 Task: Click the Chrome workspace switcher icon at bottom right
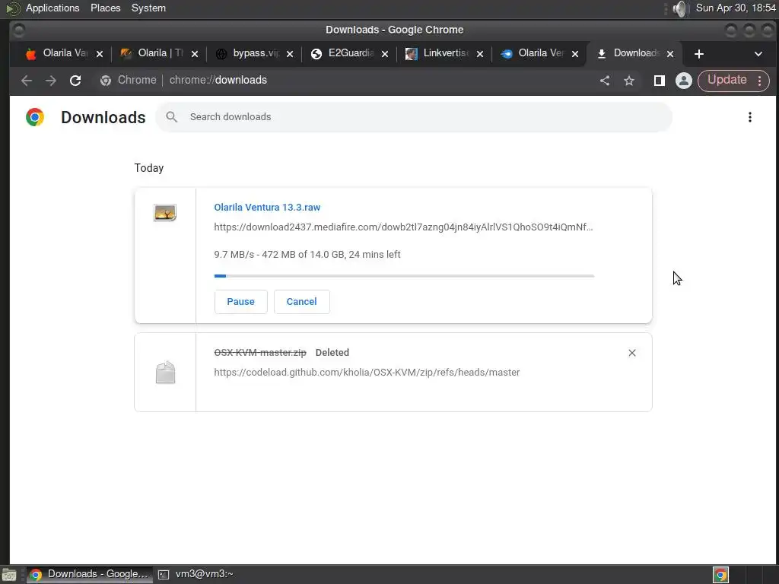click(720, 575)
